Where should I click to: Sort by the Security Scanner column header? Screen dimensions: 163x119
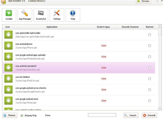pyautogui.click(x=130, y=27)
